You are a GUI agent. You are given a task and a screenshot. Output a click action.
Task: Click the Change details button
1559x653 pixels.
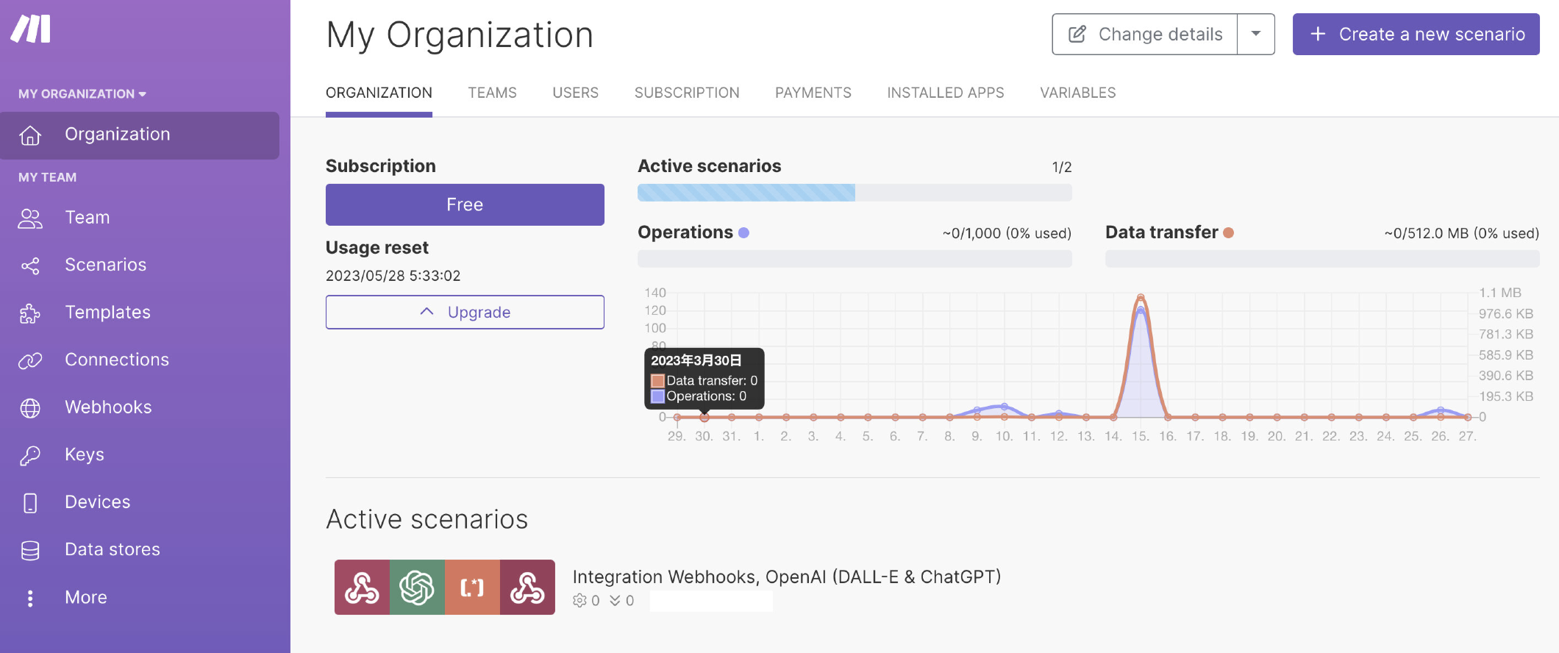point(1145,34)
